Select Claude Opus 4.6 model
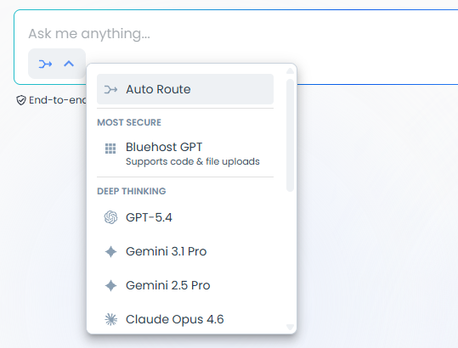Image resolution: width=458 pixels, height=348 pixels. [185, 319]
